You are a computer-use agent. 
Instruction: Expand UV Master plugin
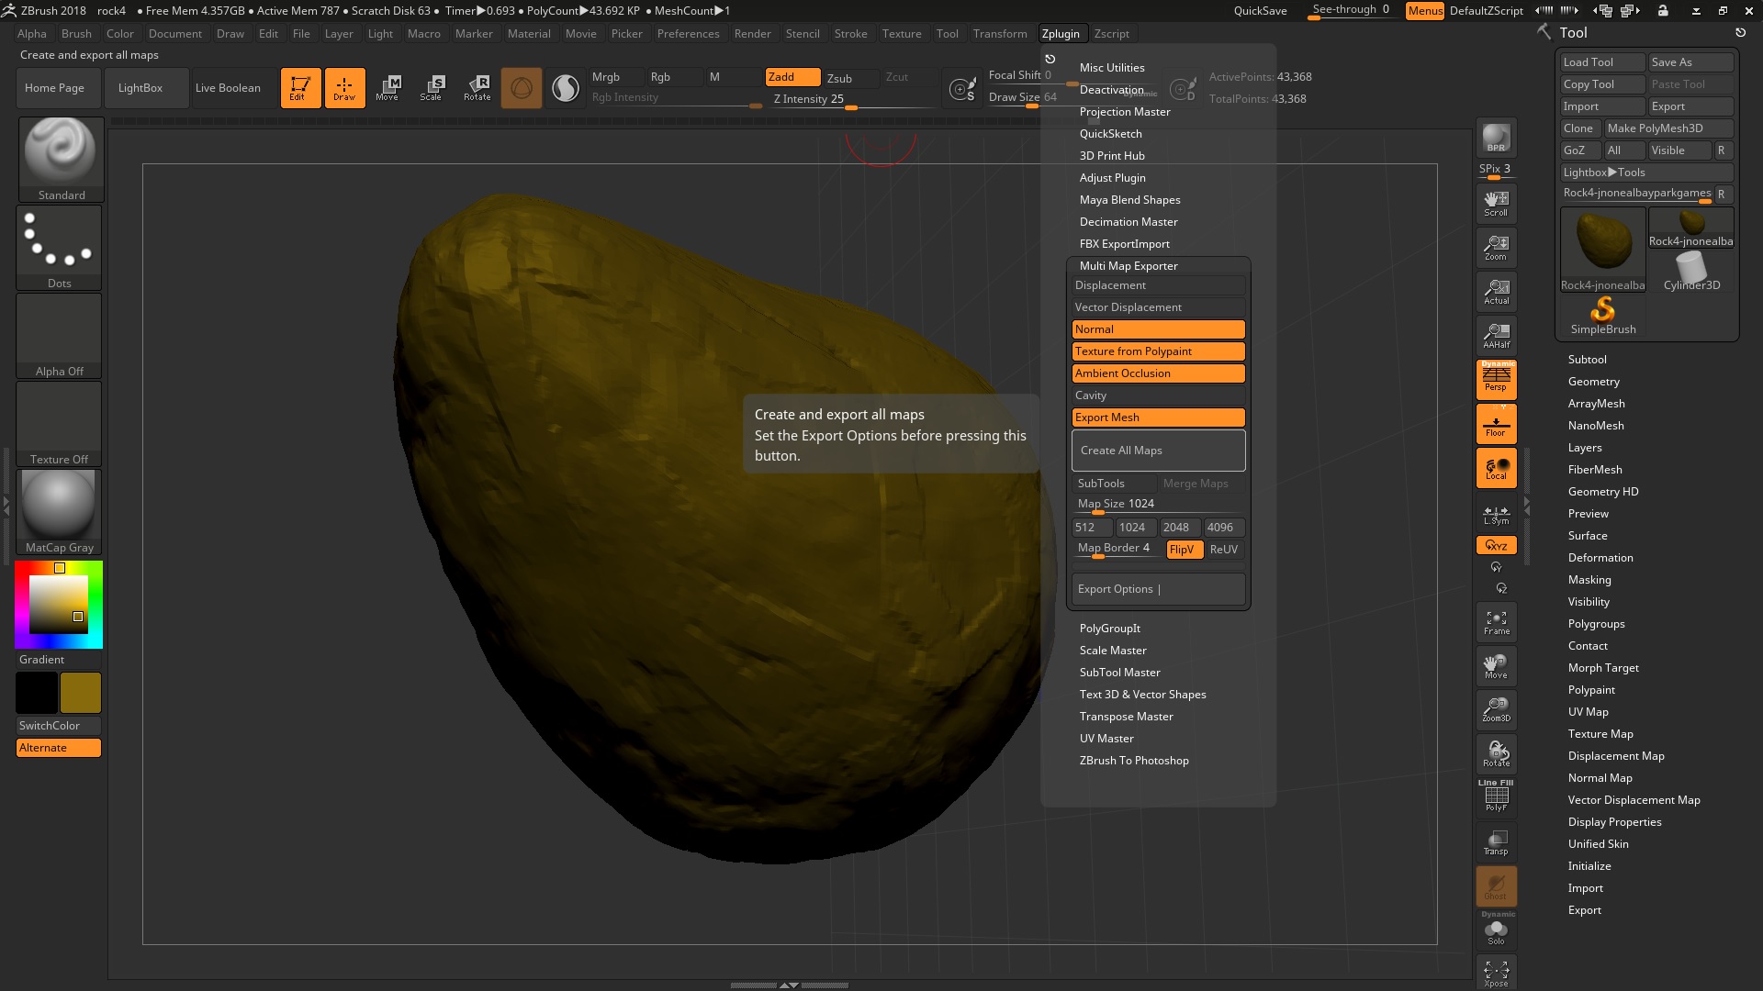[x=1106, y=739]
